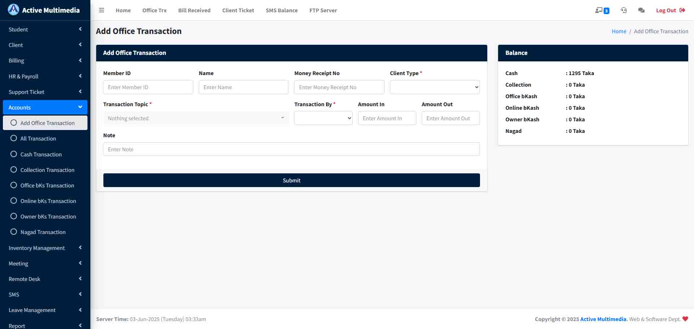
Task: Open the Meeting sidebar menu
Action: 45,263
